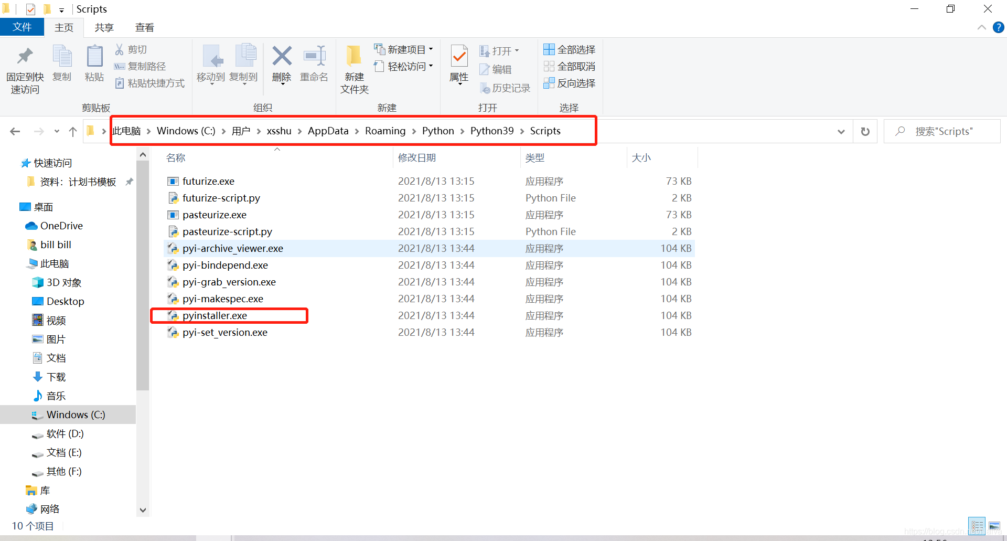This screenshot has height=541, width=1007.
Task: Open OneDrive in the navigation pane
Action: click(x=61, y=226)
